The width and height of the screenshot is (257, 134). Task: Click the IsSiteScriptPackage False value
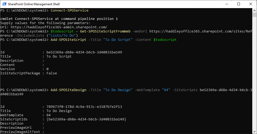coord(52,73)
